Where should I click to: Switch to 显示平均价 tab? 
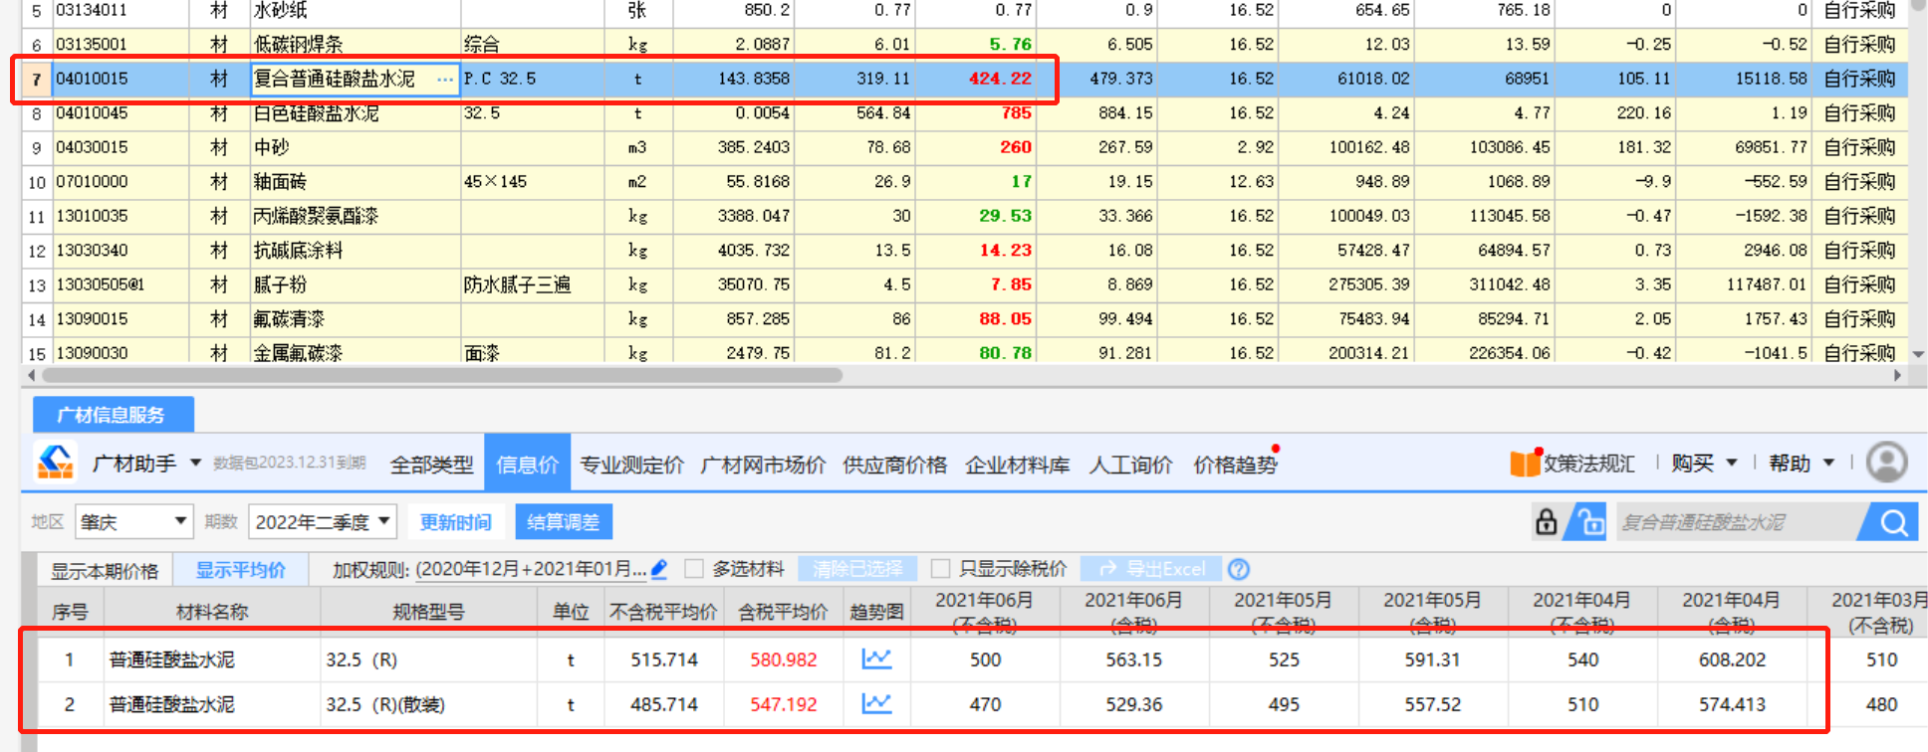point(240,570)
